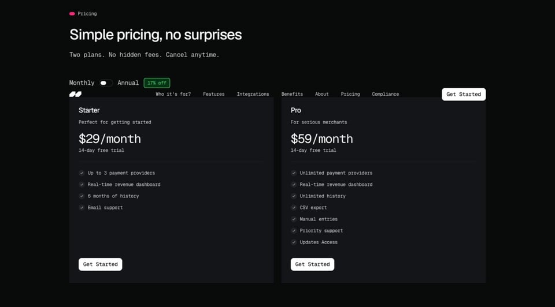
Task: Jump to Pricing via navbar link
Action: pyautogui.click(x=350, y=94)
